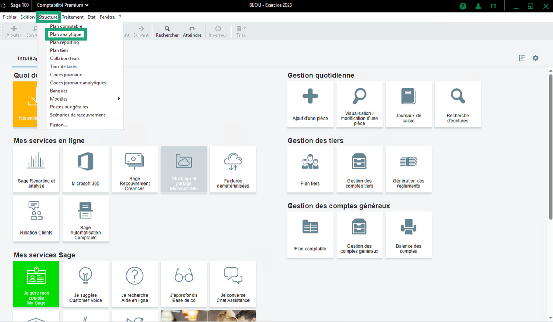Open Sage Reporting et analyse tile
553x322 pixels.
click(36, 170)
